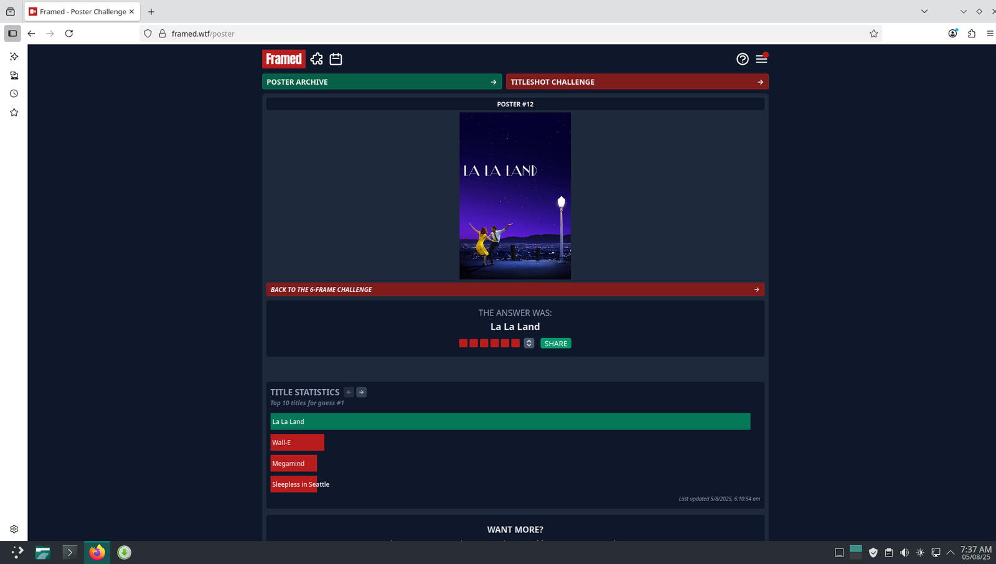Open the security shield tray icon
Screen dimensions: 996x564
tap(873, 553)
